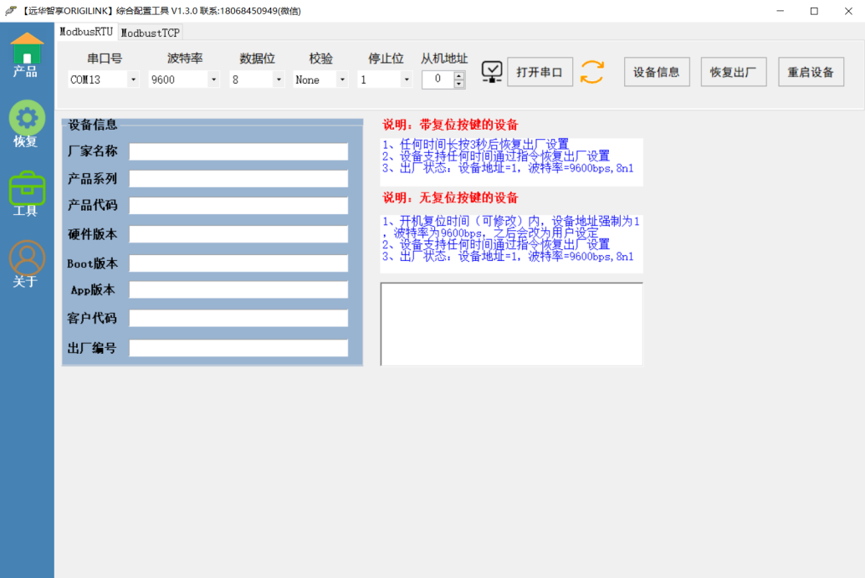Increase 从机地址 with up arrow
This screenshot has width=865, height=578.
click(x=458, y=75)
